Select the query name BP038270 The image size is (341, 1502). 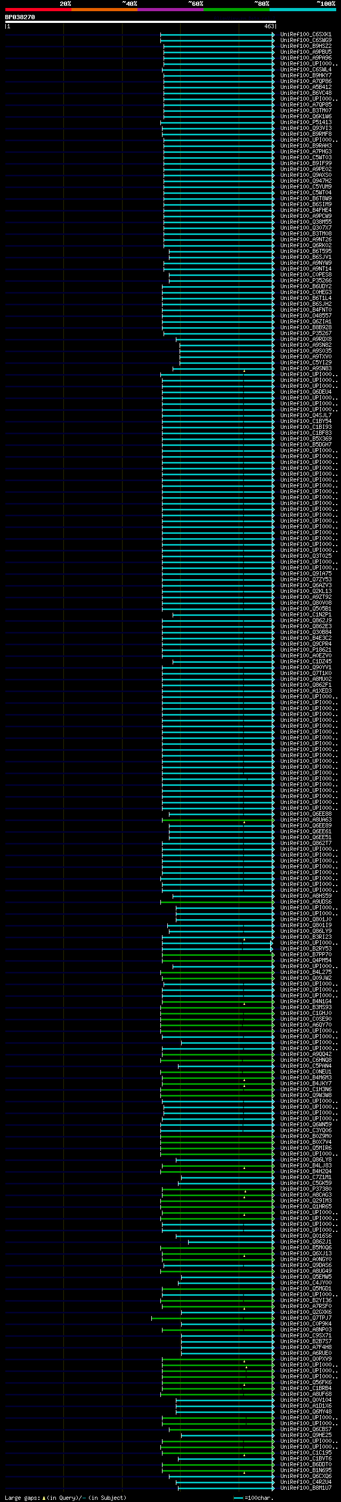point(20,17)
